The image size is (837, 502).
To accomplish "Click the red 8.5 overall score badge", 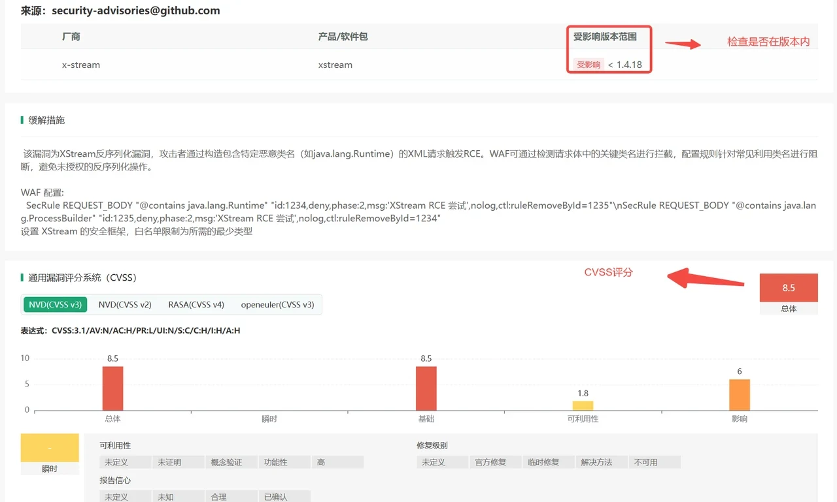I will [789, 288].
